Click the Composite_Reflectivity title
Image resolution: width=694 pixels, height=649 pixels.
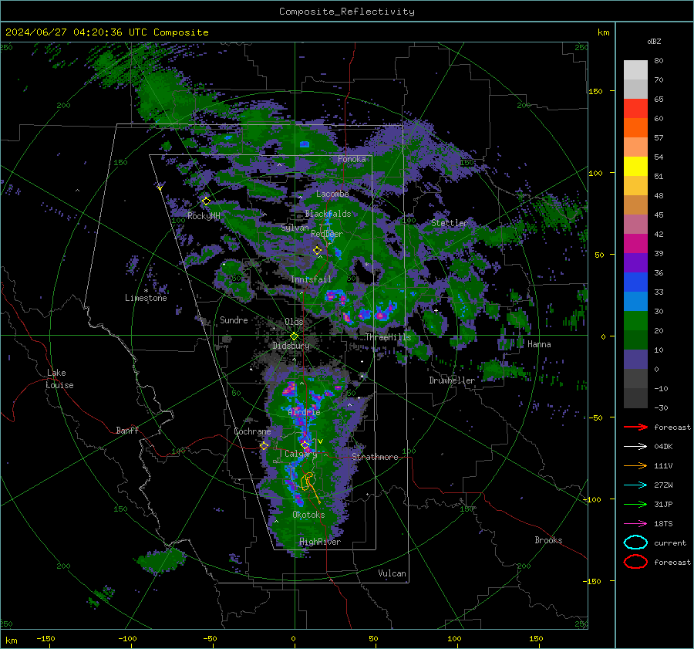click(x=346, y=12)
